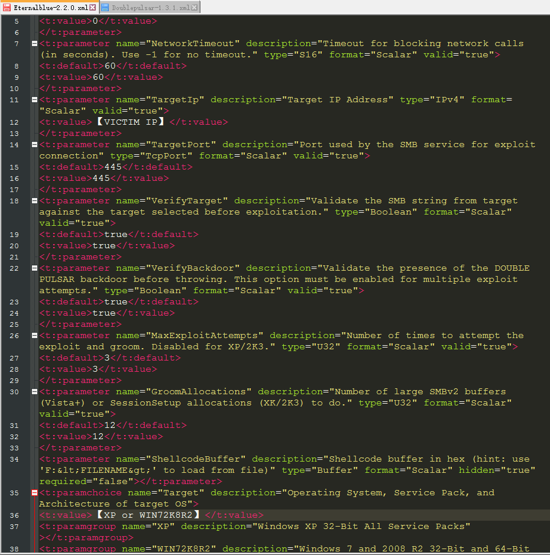Collapse the MaxExploitAttempts fold at line 26
The image size is (550, 555).
(34, 335)
